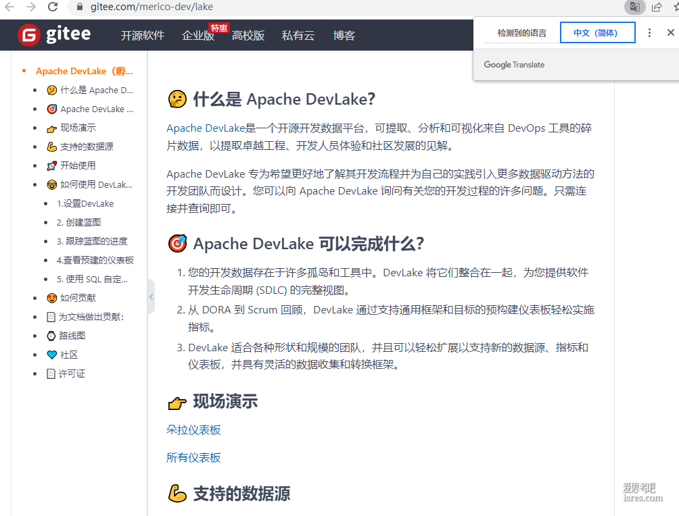Jump to 支持的数据源 in sidebar outline
Image resolution: width=679 pixels, height=516 pixels.
(87, 147)
